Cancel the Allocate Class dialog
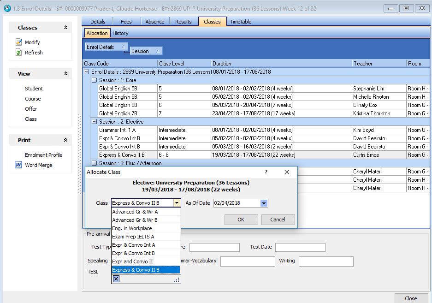The image size is (432, 303). (x=278, y=220)
